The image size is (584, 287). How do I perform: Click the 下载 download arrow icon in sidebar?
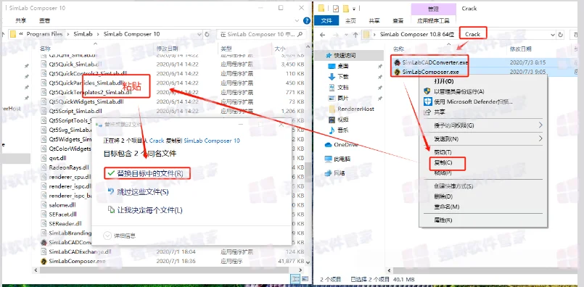click(332, 77)
